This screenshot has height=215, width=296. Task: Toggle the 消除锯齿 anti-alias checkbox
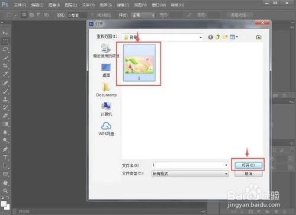[92, 15]
